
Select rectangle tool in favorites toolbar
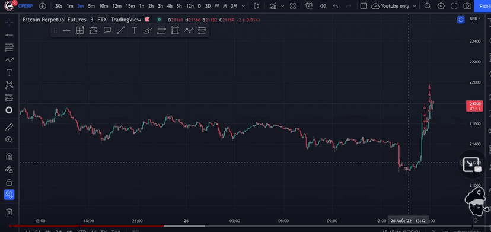[x=175, y=30]
